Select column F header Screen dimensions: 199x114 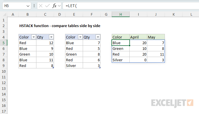coord(92,14)
